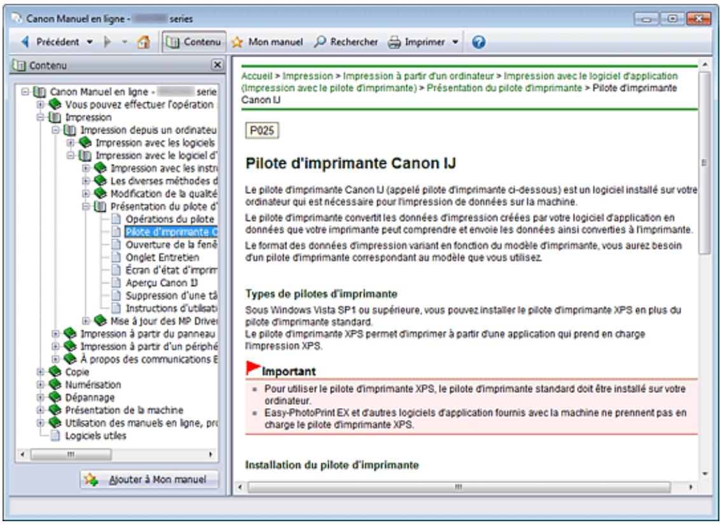Open the Rechercher search tool
Image resolution: width=720 pixels, height=525 pixels.
(x=346, y=42)
